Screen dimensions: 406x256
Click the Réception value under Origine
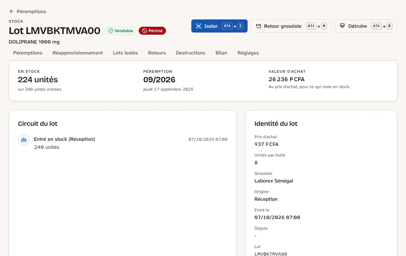pos(266,199)
